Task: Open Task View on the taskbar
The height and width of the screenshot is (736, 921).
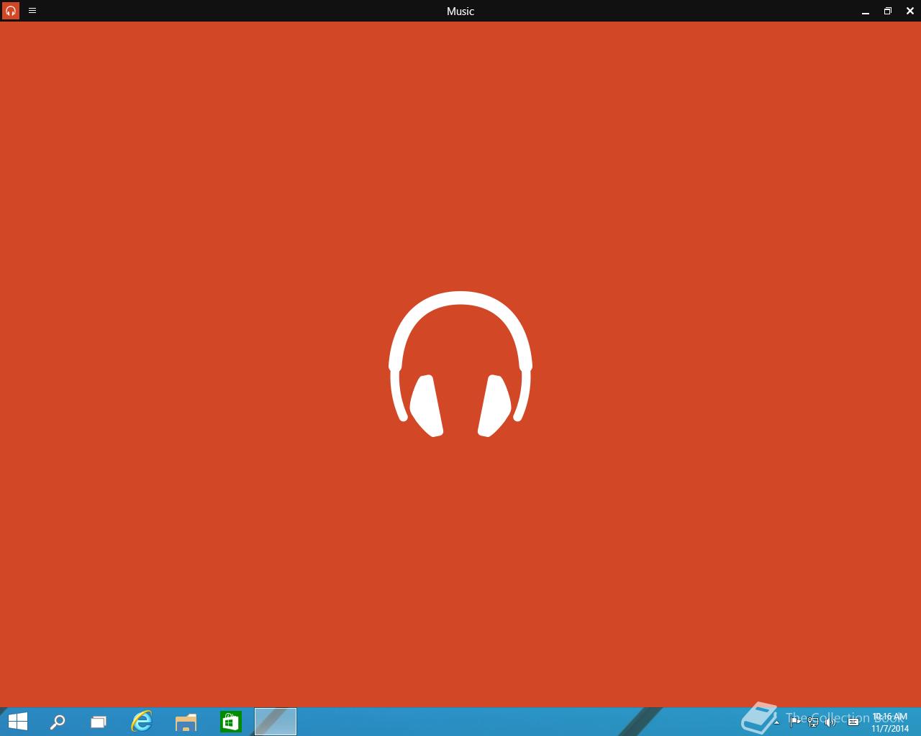Action: click(99, 722)
